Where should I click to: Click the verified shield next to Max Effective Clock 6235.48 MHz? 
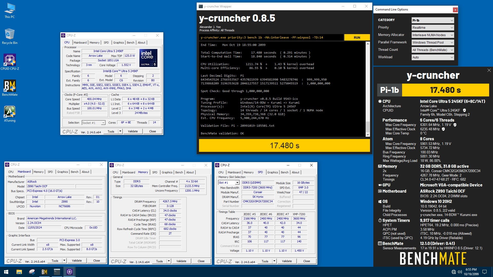point(443,129)
